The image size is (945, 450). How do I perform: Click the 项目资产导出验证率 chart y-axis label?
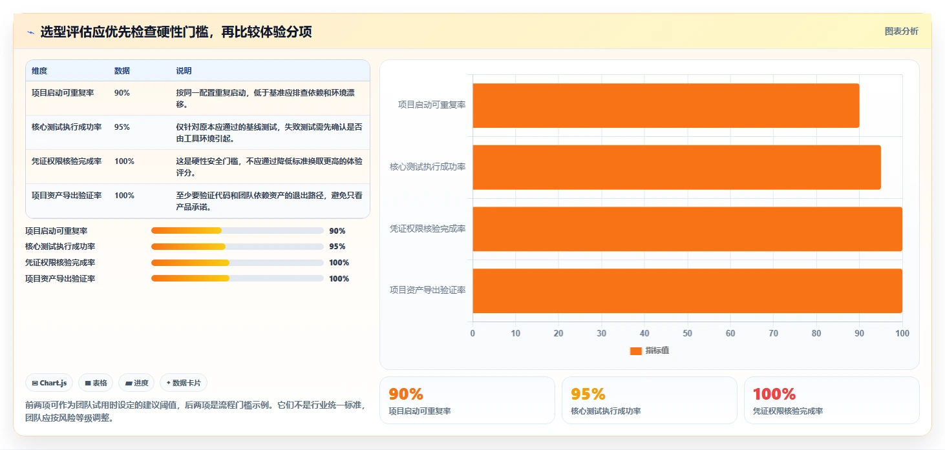pyautogui.click(x=427, y=291)
